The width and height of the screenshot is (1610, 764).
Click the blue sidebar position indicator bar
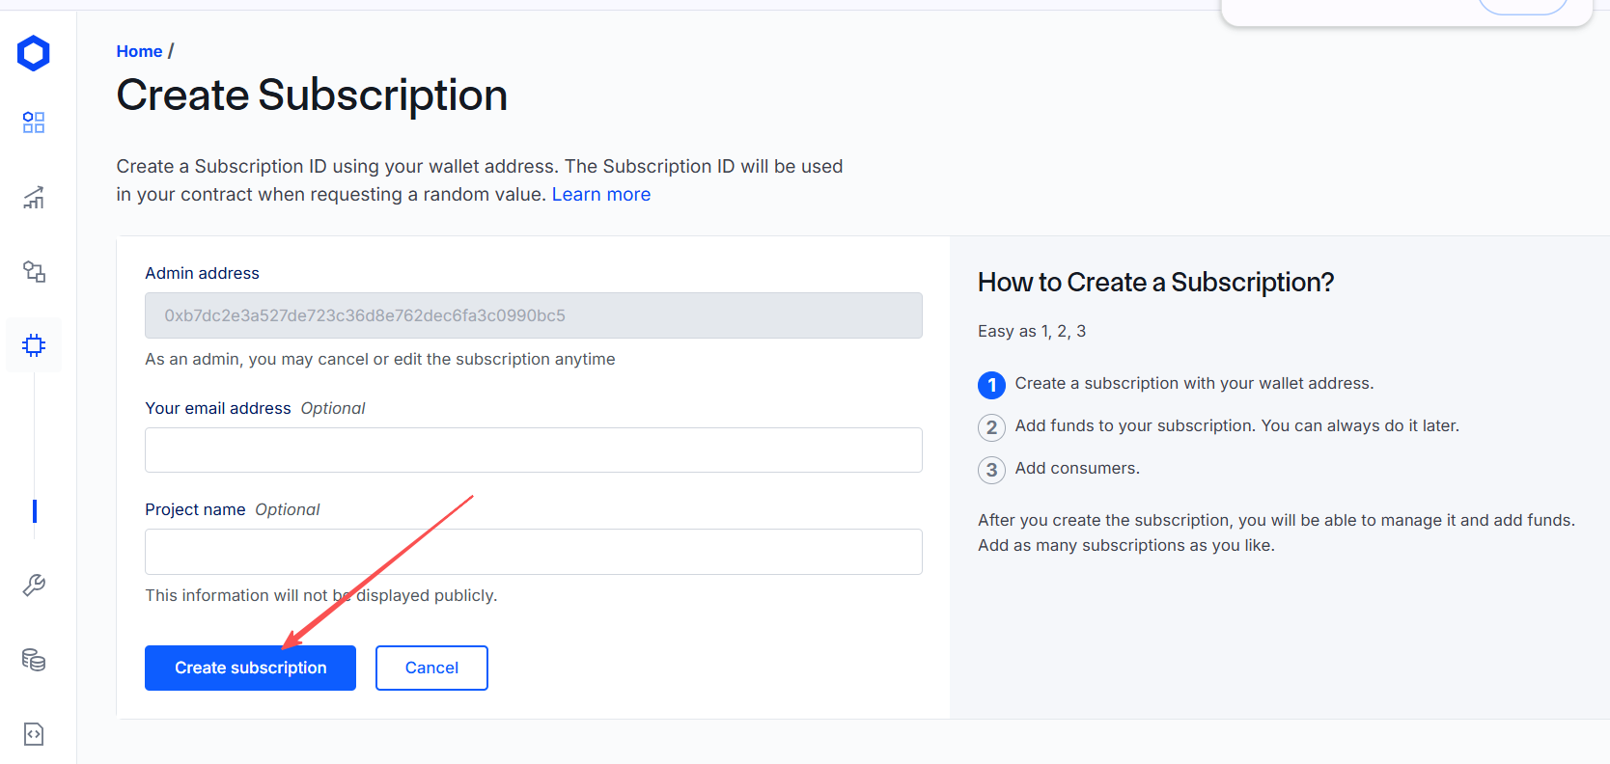coord(35,511)
